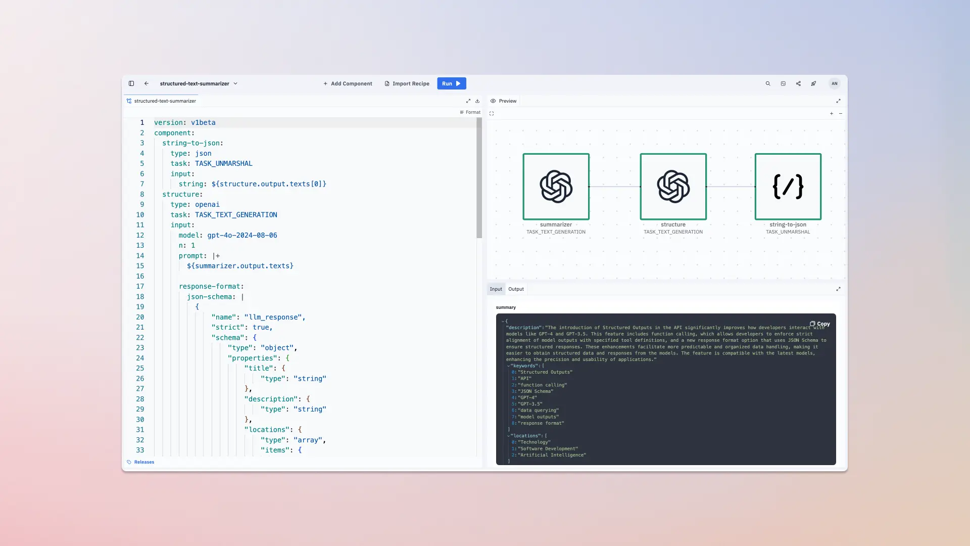This screenshot has height=546, width=970.
Task: Click the rocket deploy icon
Action: tap(813, 83)
